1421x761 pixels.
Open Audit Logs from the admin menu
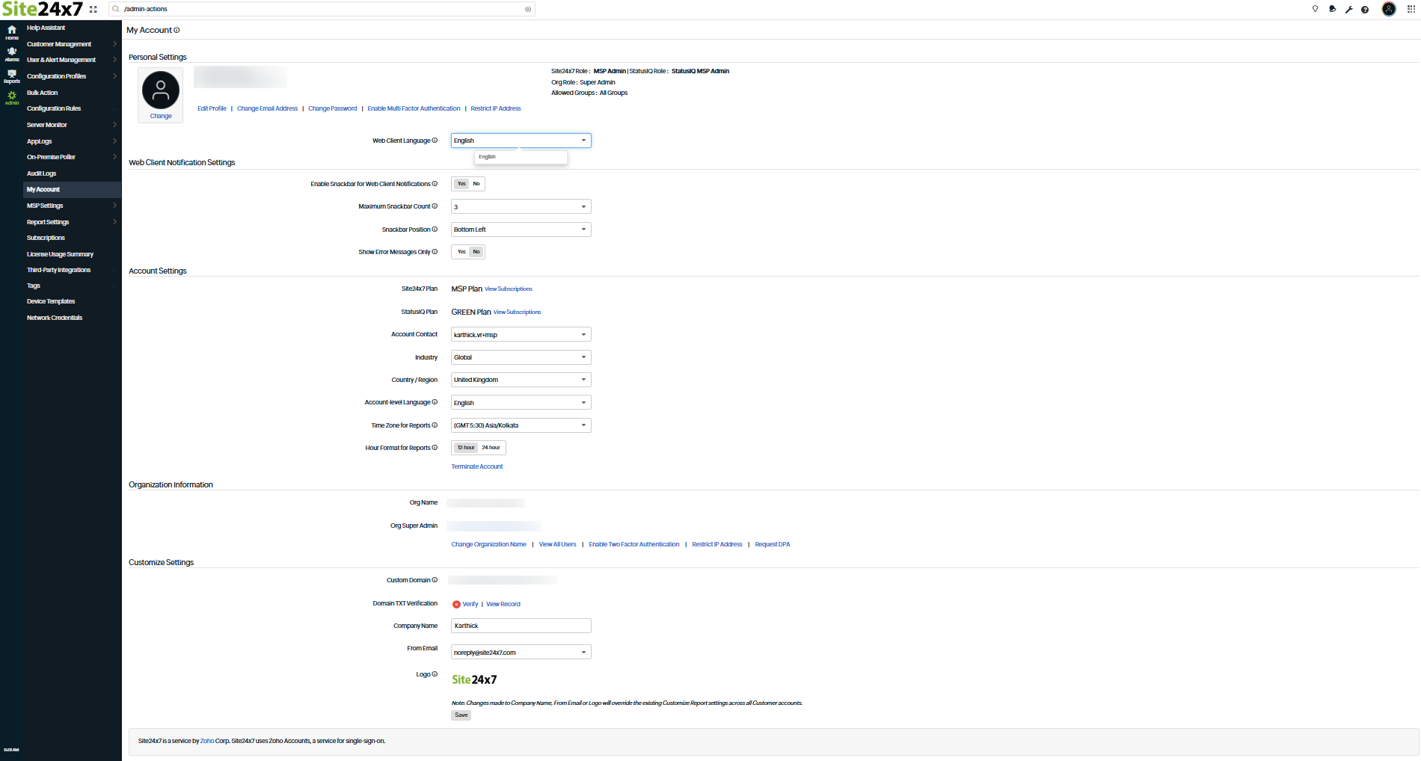point(42,173)
